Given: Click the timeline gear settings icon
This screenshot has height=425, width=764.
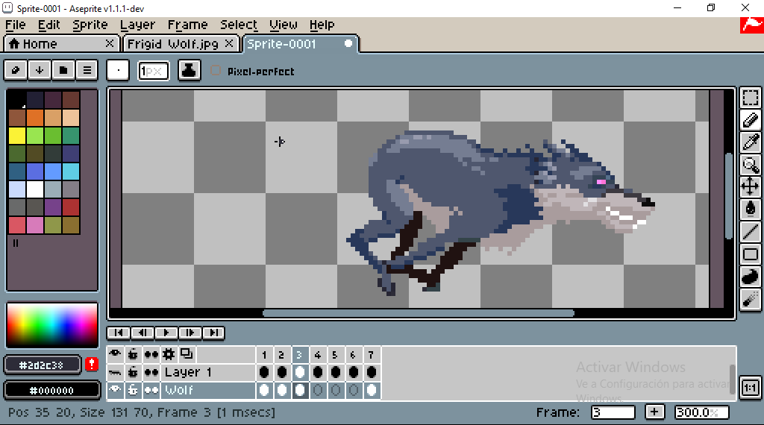Looking at the screenshot, I should click(169, 354).
